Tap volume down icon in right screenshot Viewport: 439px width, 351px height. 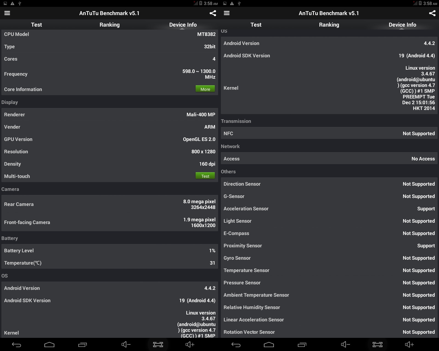[x=345, y=344]
